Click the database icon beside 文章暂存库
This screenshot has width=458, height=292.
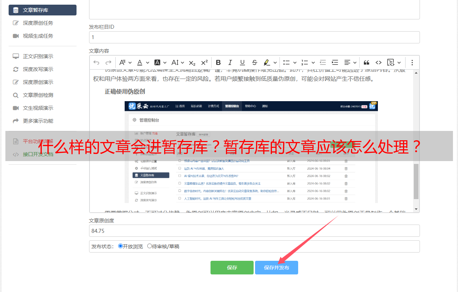(16, 10)
